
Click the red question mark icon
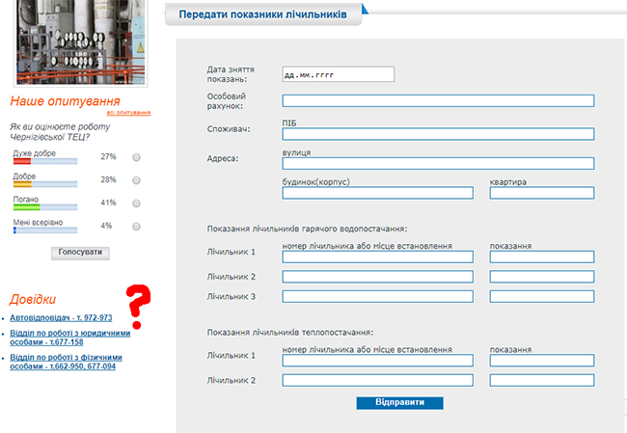point(141,306)
